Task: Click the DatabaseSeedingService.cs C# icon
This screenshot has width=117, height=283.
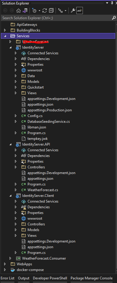Action: pyautogui.click(x=24, y=122)
